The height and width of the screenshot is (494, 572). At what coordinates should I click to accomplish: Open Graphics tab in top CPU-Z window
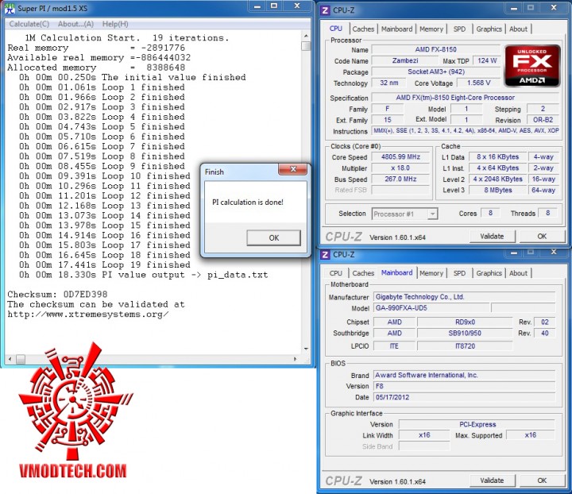coord(489,29)
